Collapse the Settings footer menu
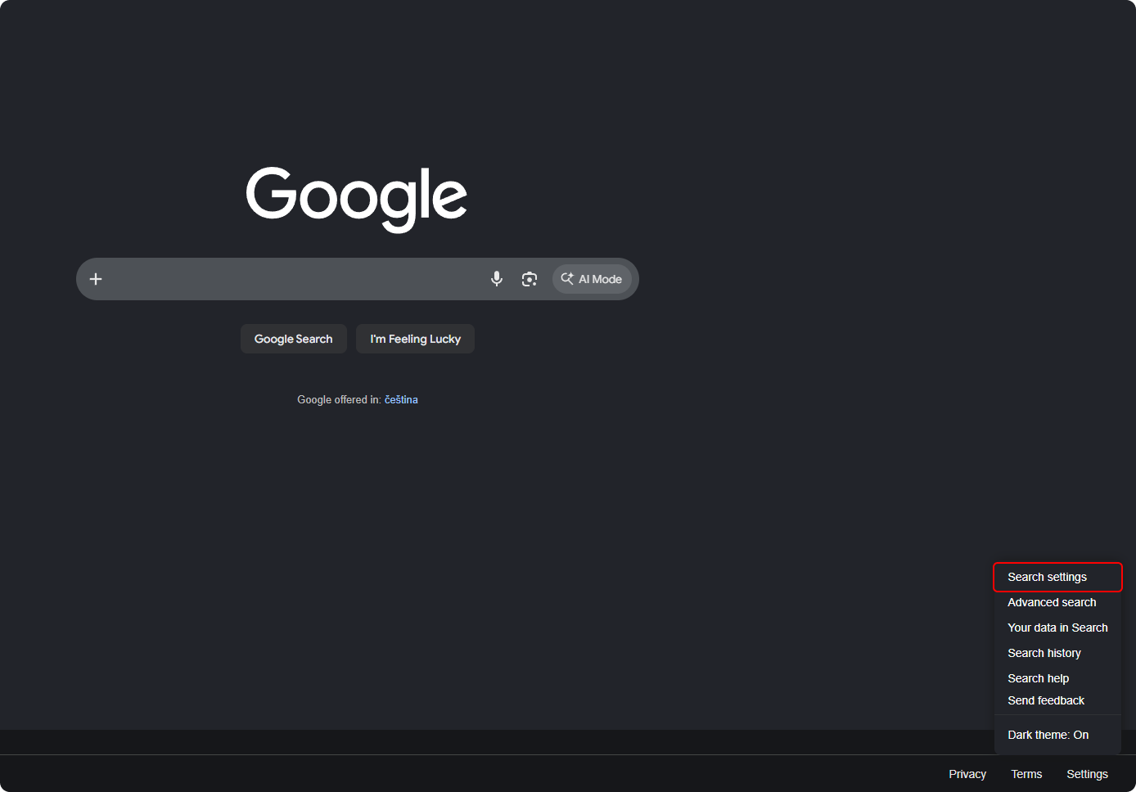 click(x=1087, y=774)
